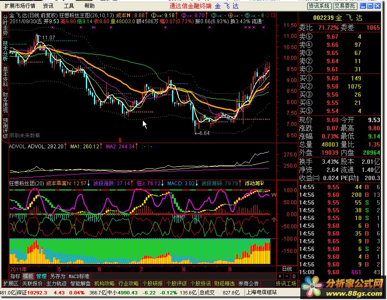Viewport: 387px width, 300px height.
Task: Open the 财务透视 side tab
Action: pyautogui.click(x=6, y=102)
